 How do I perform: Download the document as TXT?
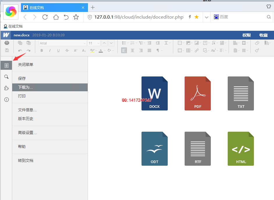point(241,93)
